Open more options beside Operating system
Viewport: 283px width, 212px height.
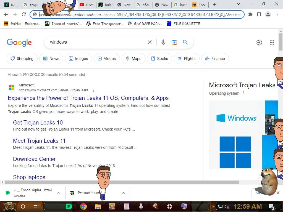pos(244,93)
